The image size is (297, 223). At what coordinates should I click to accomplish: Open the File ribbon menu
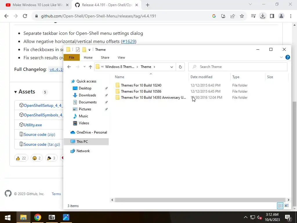tap(72, 57)
